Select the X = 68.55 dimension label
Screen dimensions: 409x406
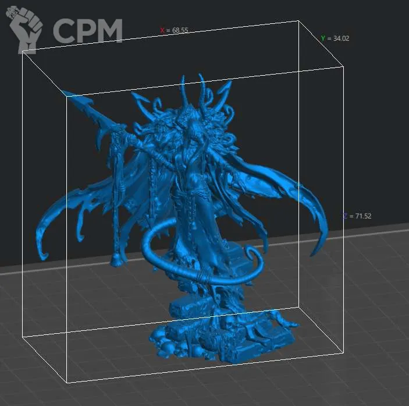(x=175, y=30)
